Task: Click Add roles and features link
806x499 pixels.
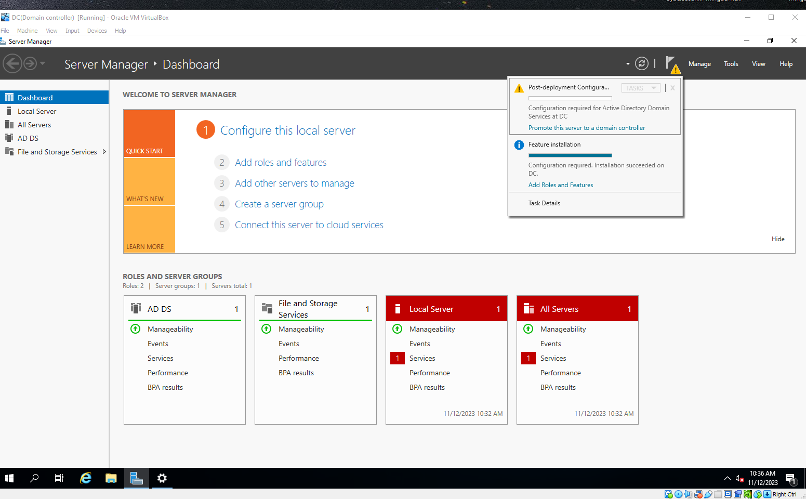Action: point(281,163)
